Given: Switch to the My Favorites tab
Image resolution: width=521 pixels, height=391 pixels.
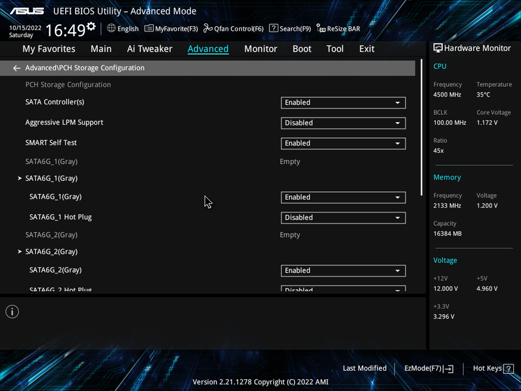Looking at the screenshot, I should click(49, 49).
